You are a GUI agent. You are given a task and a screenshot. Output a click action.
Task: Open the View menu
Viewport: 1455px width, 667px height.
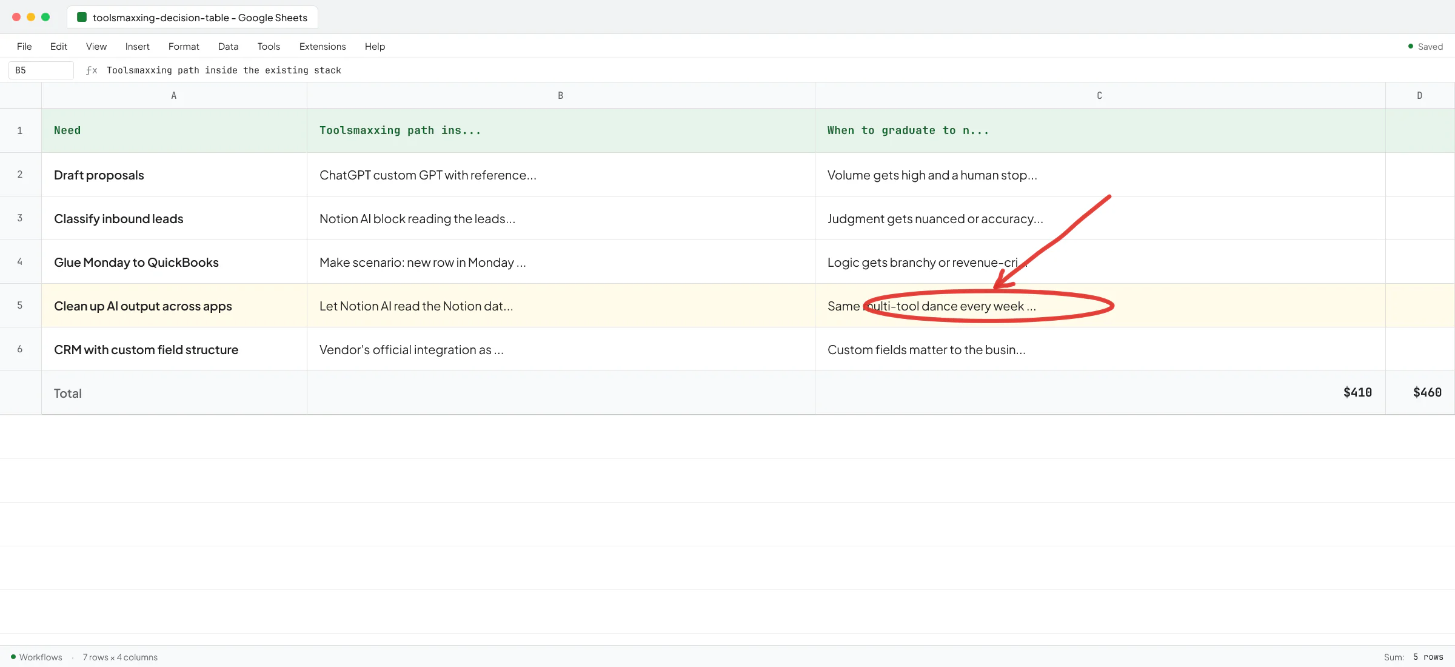click(96, 47)
